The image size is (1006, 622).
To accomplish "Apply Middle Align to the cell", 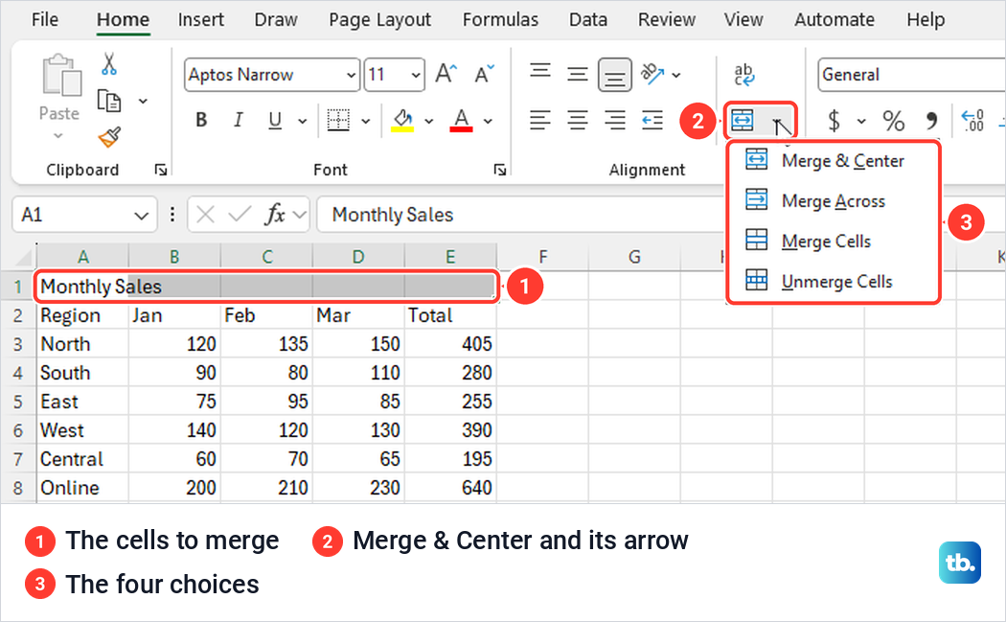I will pos(578,75).
